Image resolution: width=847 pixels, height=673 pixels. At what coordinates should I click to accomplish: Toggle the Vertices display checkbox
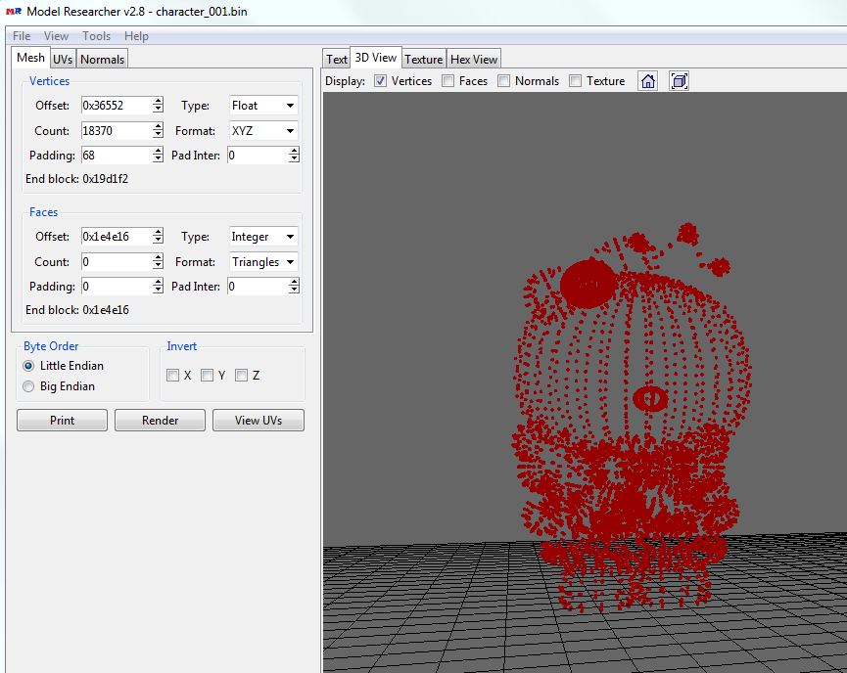coord(380,81)
